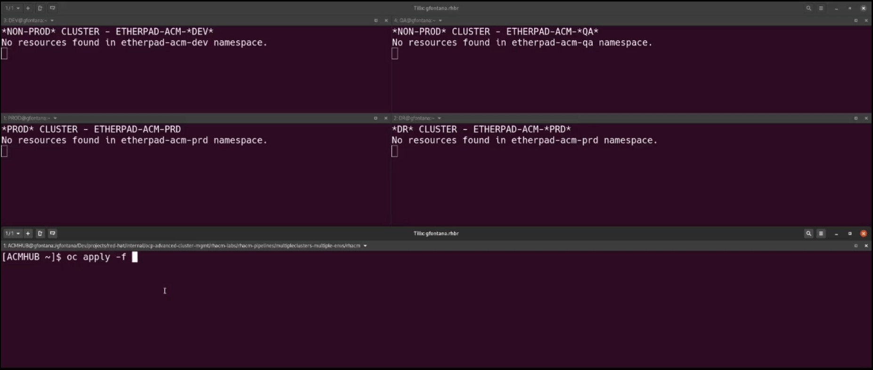The height and width of the screenshot is (370, 873).
Task: Click add terminal right icon in bottom window
Action: point(40,233)
